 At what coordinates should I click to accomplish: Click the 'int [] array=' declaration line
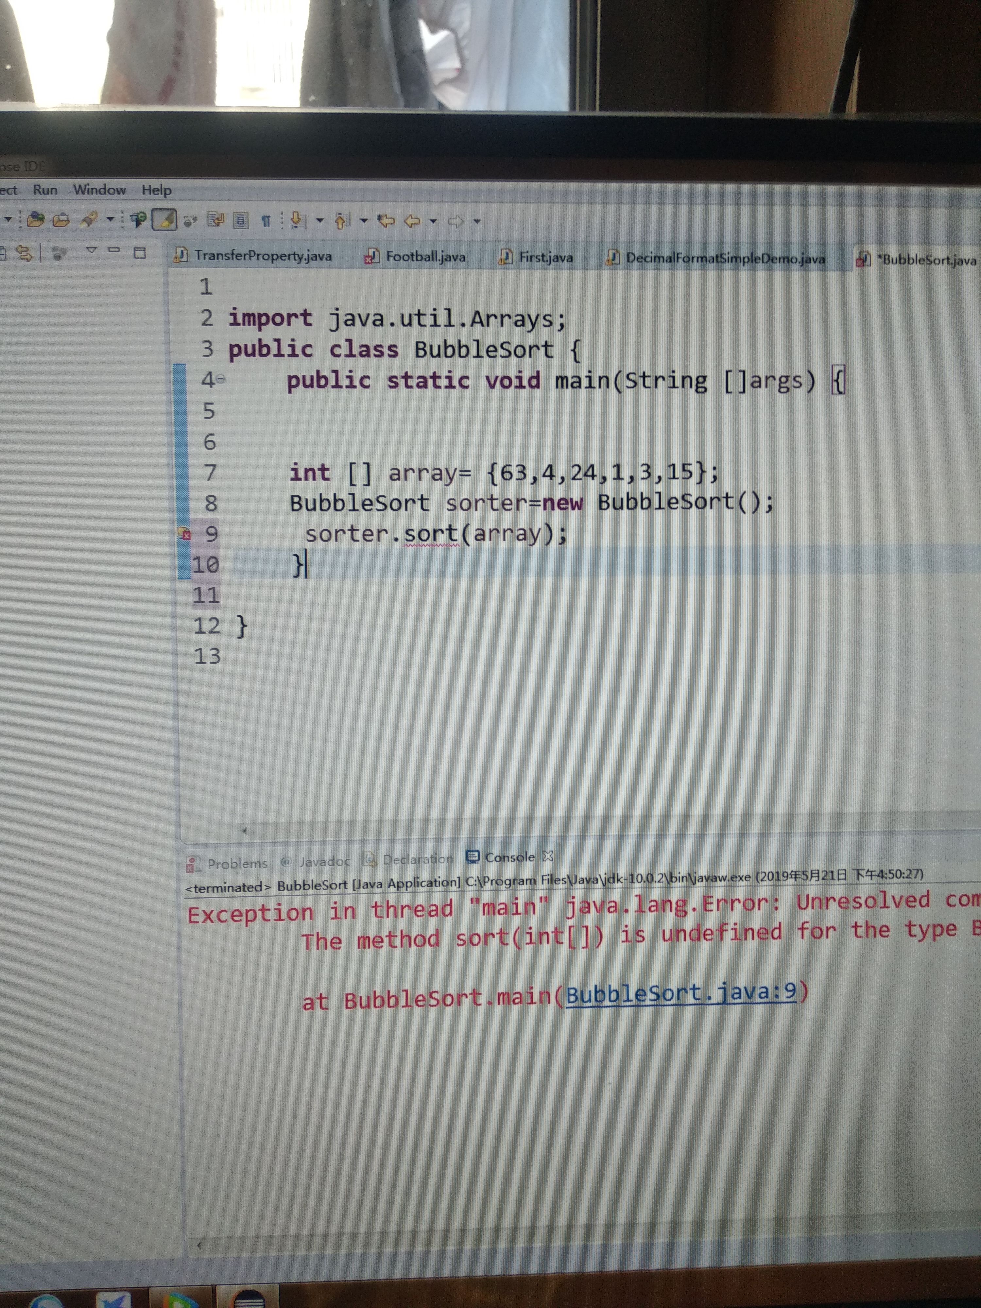pos(504,473)
